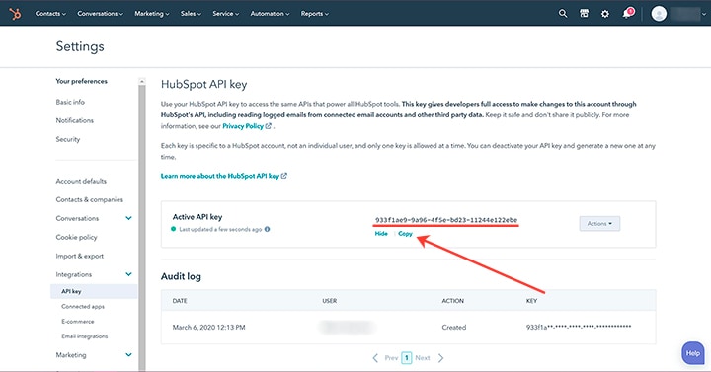This screenshot has width=711, height=372.
Task: Click the user avatar in the top bar
Action: click(659, 14)
